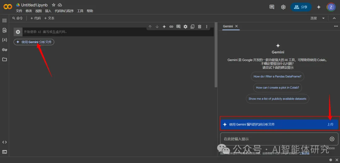Viewport: 340px width, 163px height.
Task: Add a text cell with + 文本
Action: [49, 18]
